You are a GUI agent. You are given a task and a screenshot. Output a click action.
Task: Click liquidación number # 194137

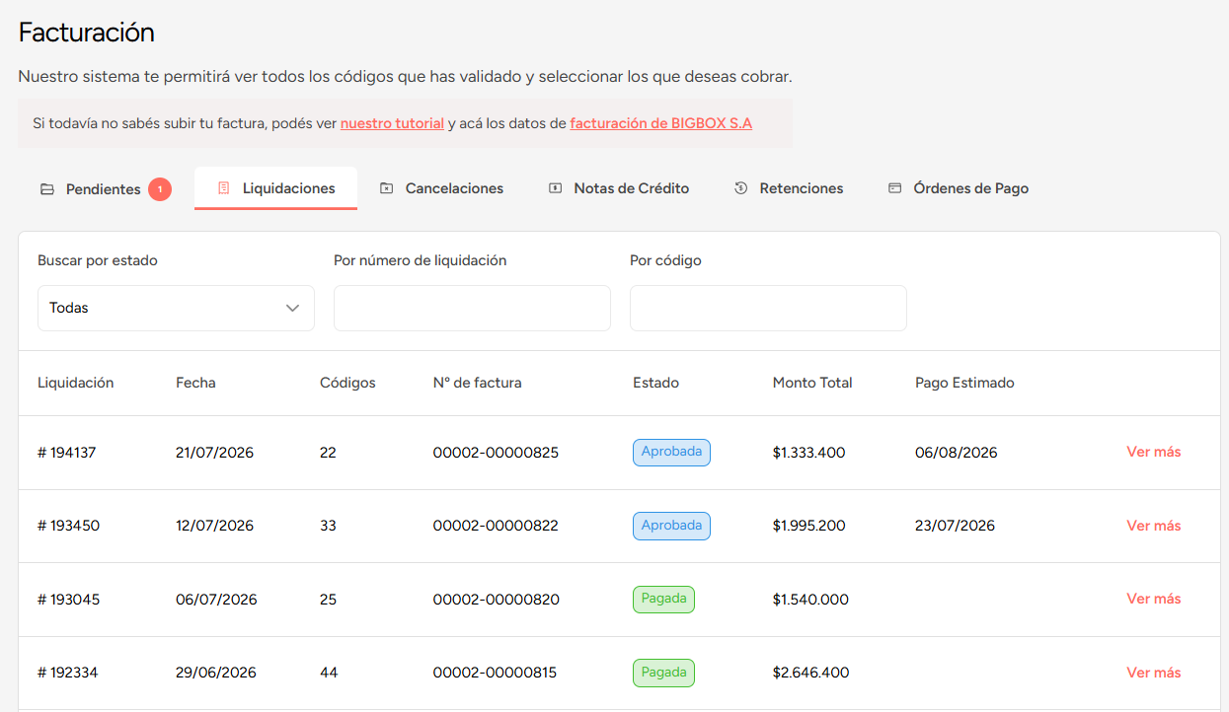point(67,453)
